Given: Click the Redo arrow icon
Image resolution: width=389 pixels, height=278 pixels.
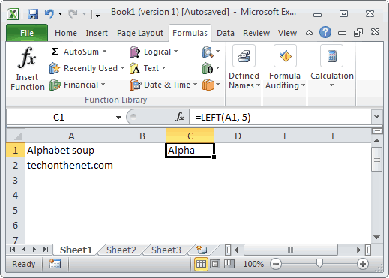Looking at the screenshot, I should [73, 14].
